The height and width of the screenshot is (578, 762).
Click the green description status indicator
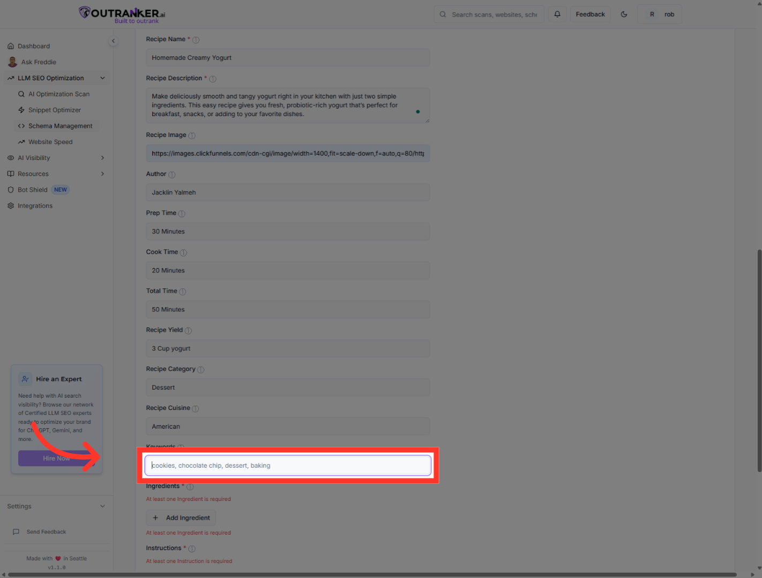(418, 112)
